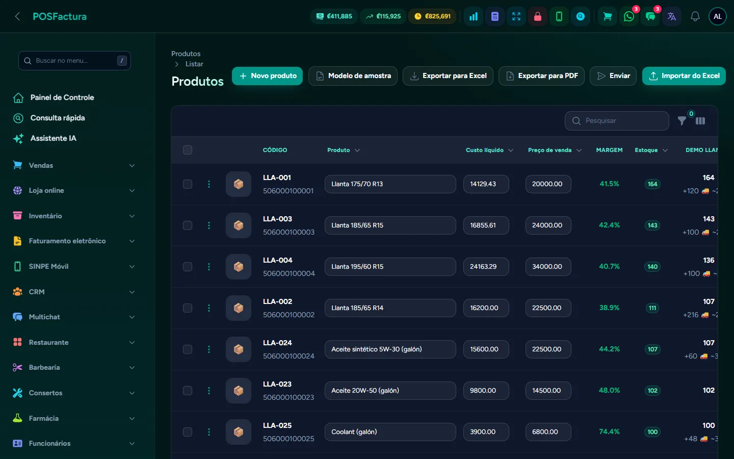Go back with the header arrow
This screenshot has width=734, height=459.
pyautogui.click(x=17, y=16)
